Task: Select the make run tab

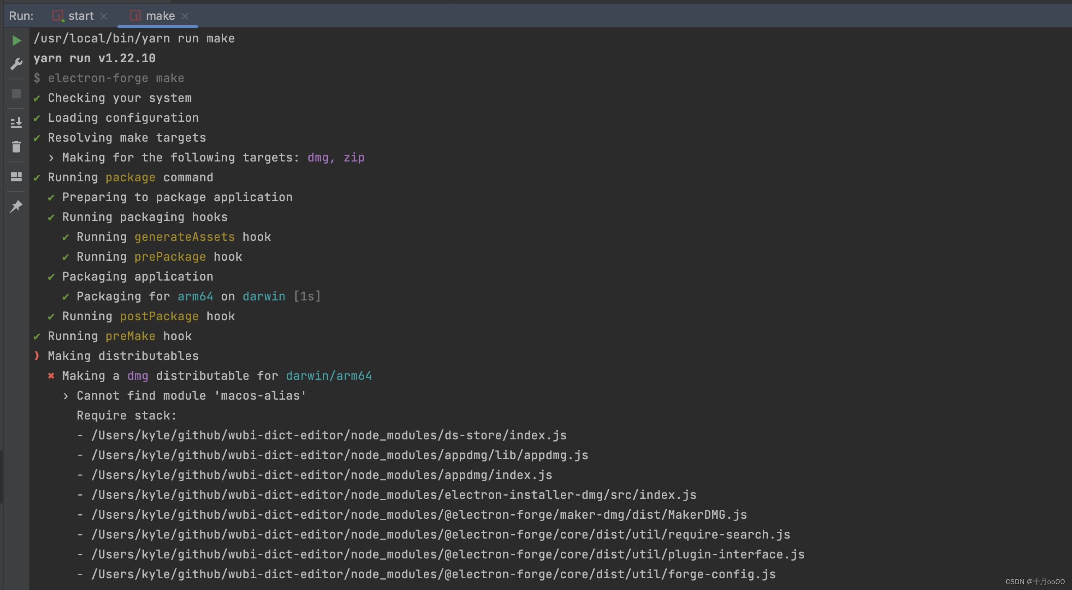Action: click(x=160, y=16)
